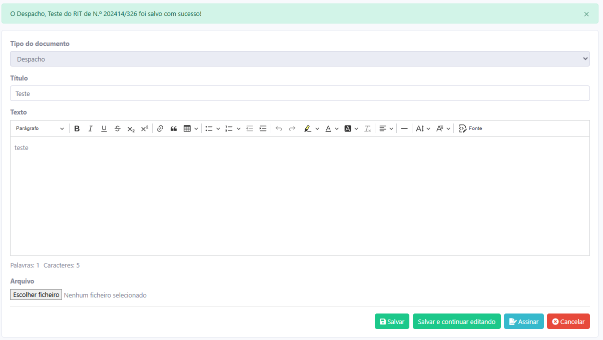Toggle bold formatting in the editor toolbar
This screenshot has width=603, height=340.
[x=77, y=128]
